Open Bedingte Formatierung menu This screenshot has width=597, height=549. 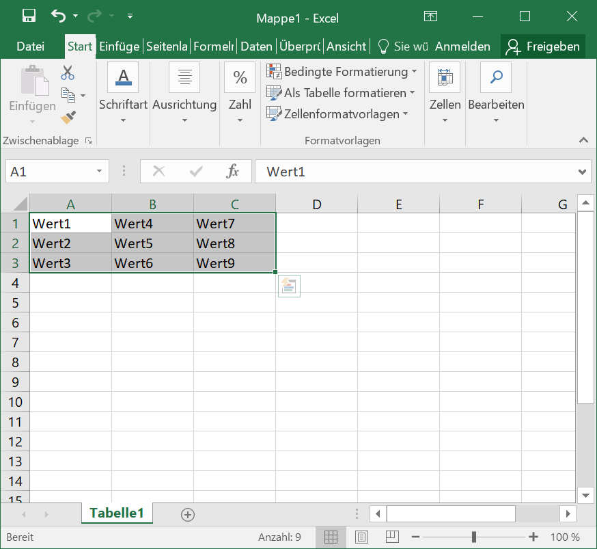342,72
